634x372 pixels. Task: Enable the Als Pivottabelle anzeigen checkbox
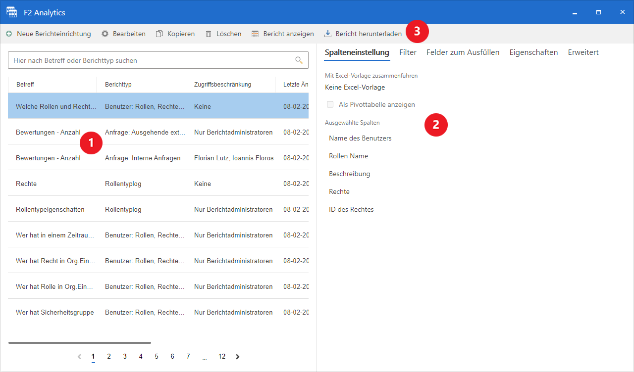pyautogui.click(x=330, y=104)
